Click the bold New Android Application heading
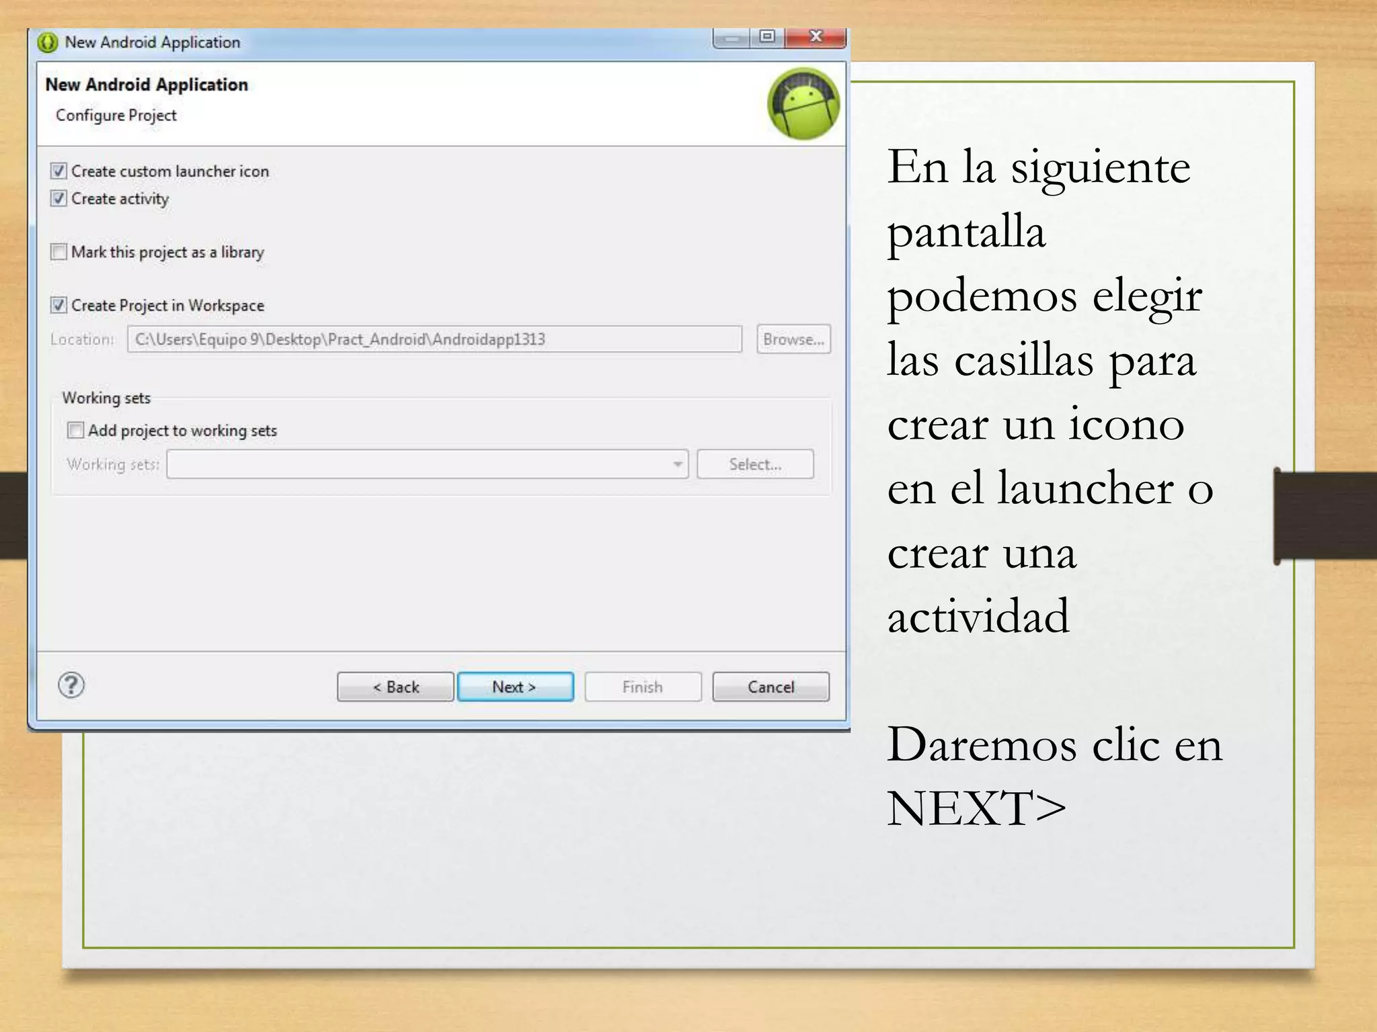The width and height of the screenshot is (1377, 1032). (147, 85)
